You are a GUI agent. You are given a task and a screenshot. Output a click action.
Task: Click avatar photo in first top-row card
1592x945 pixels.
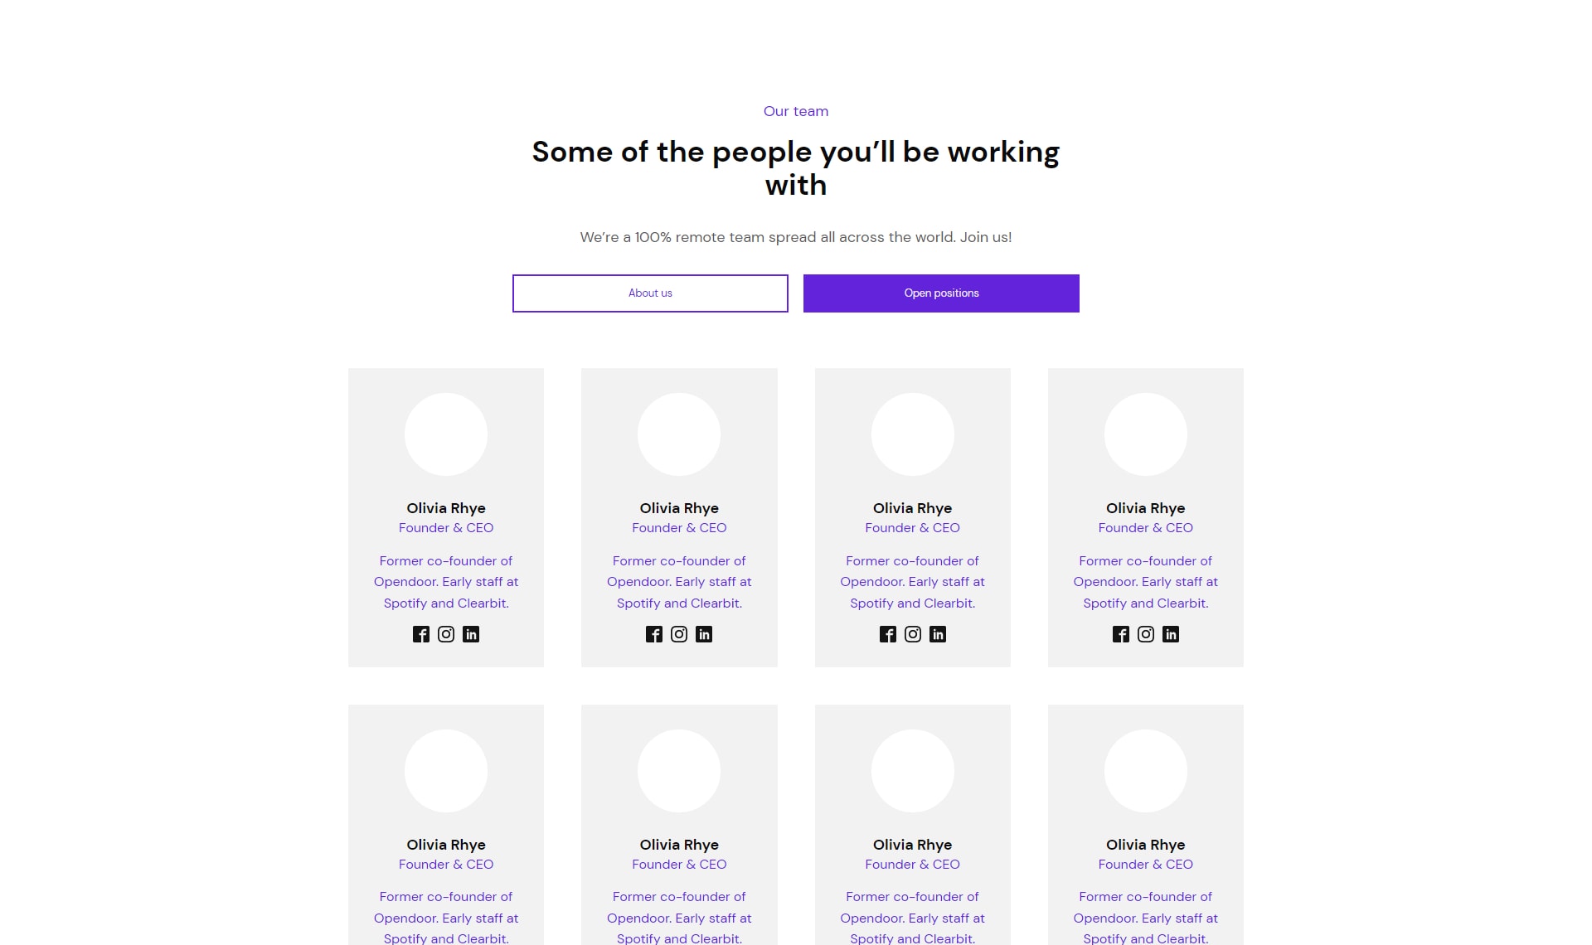tap(446, 434)
